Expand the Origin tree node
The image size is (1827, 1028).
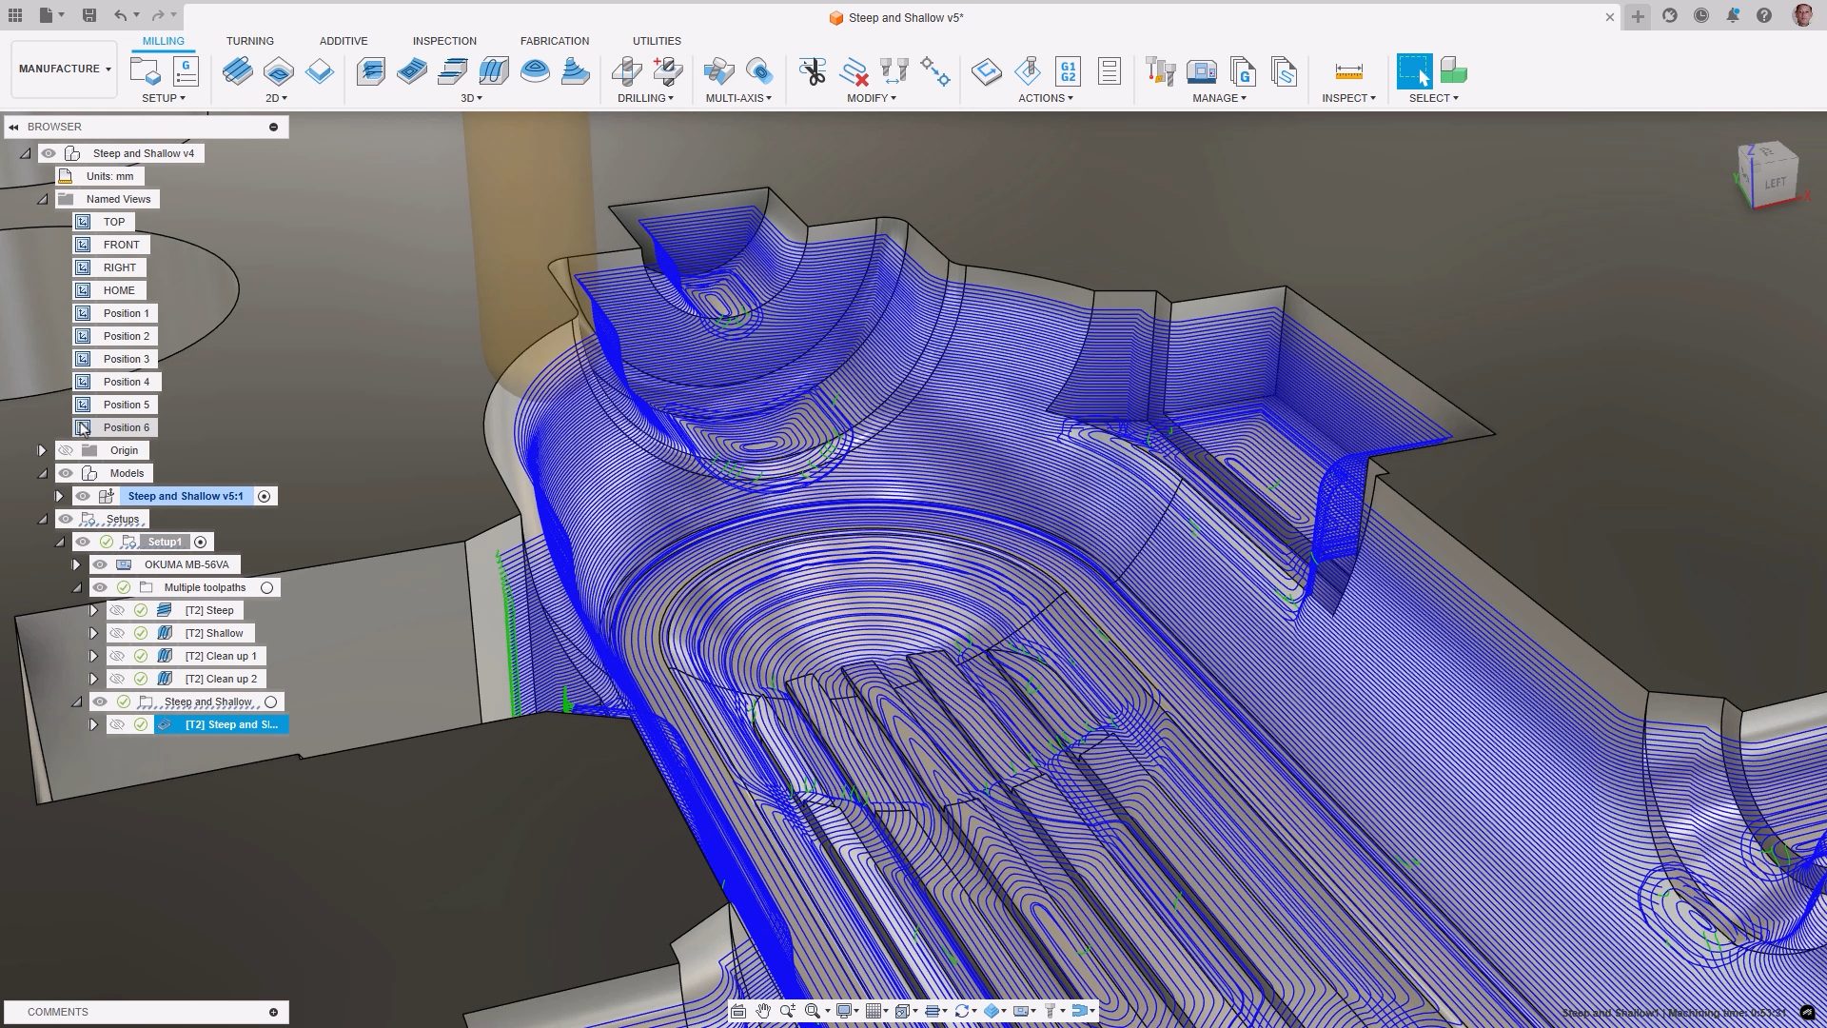pos(42,450)
